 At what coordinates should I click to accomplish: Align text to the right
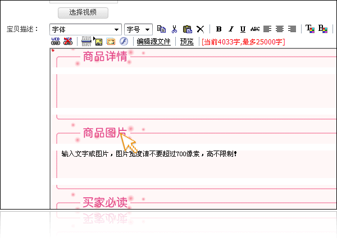coord(292,29)
